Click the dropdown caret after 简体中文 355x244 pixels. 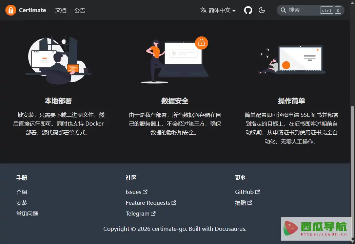(x=234, y=10)
